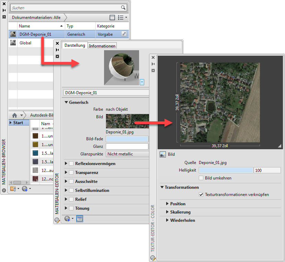Click the edit pencil for DGM-Deponie_01
The image size is (285, 262).
click(124, 34)
